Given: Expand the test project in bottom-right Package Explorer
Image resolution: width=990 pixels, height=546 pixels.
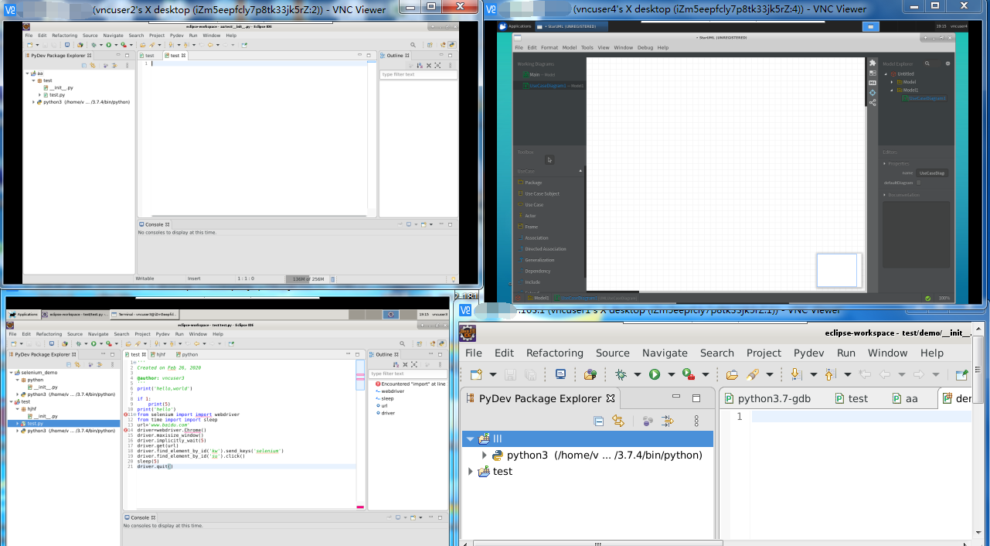Looking at the screenshot, I should pos(470,472).
